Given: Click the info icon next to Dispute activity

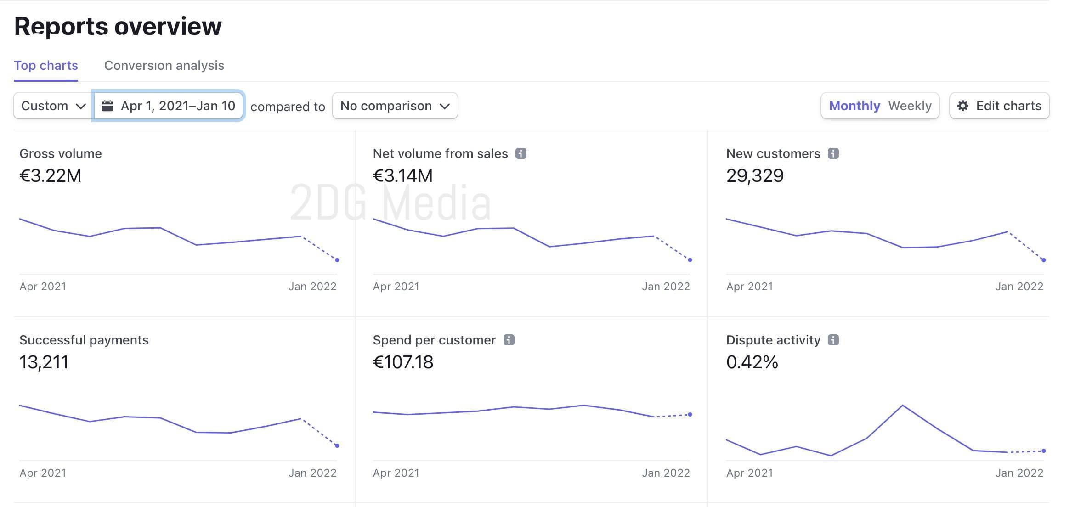Looking at the screenshot, I should (x=833, y=340).
